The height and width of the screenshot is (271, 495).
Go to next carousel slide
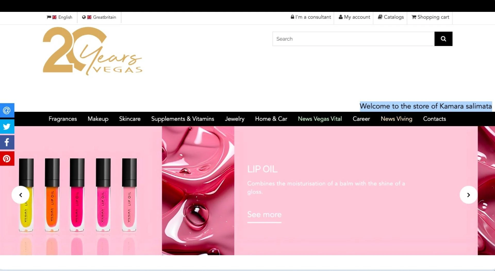468,195
